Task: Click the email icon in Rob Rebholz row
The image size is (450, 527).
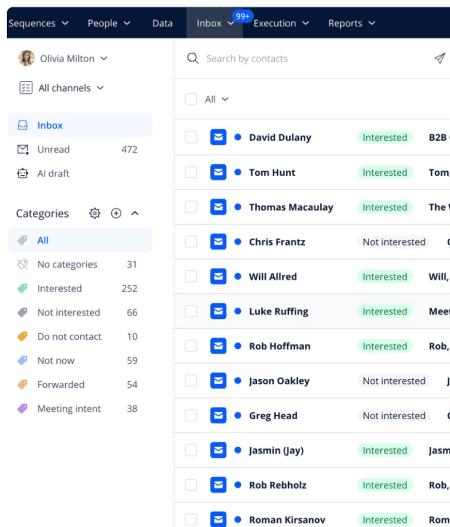Action: click(219, 485)
